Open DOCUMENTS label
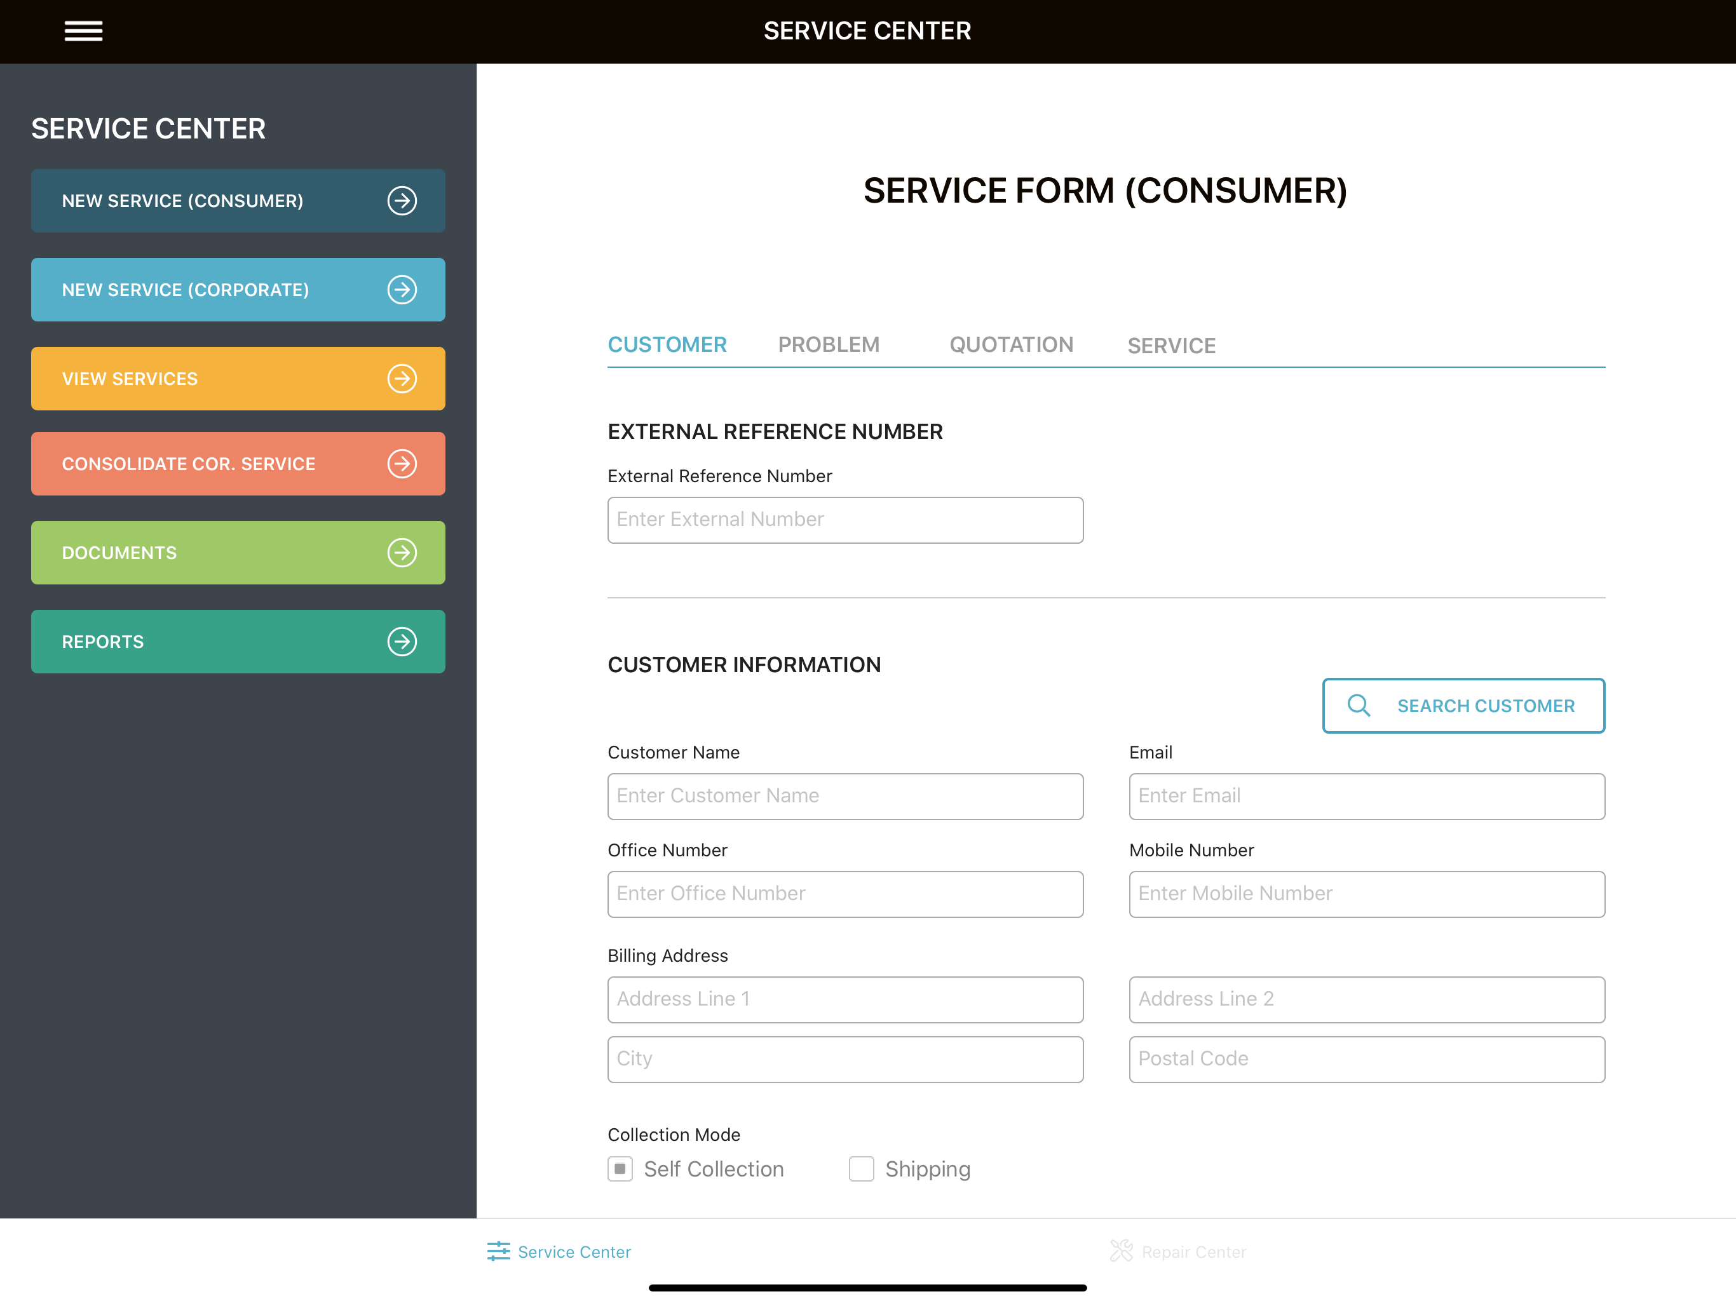Image resolution: width=1736 pixels, height=1301 pixels. click(x=119, y=553)
